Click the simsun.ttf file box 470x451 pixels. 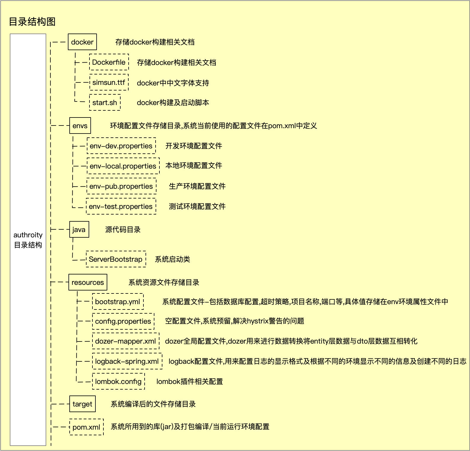[x=109, y=82]
